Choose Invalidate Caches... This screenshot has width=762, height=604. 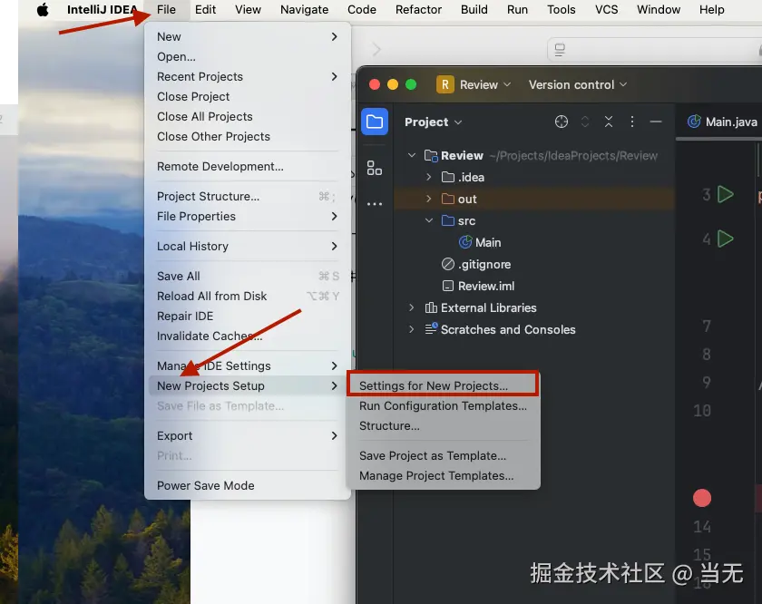tap(248, 336)
